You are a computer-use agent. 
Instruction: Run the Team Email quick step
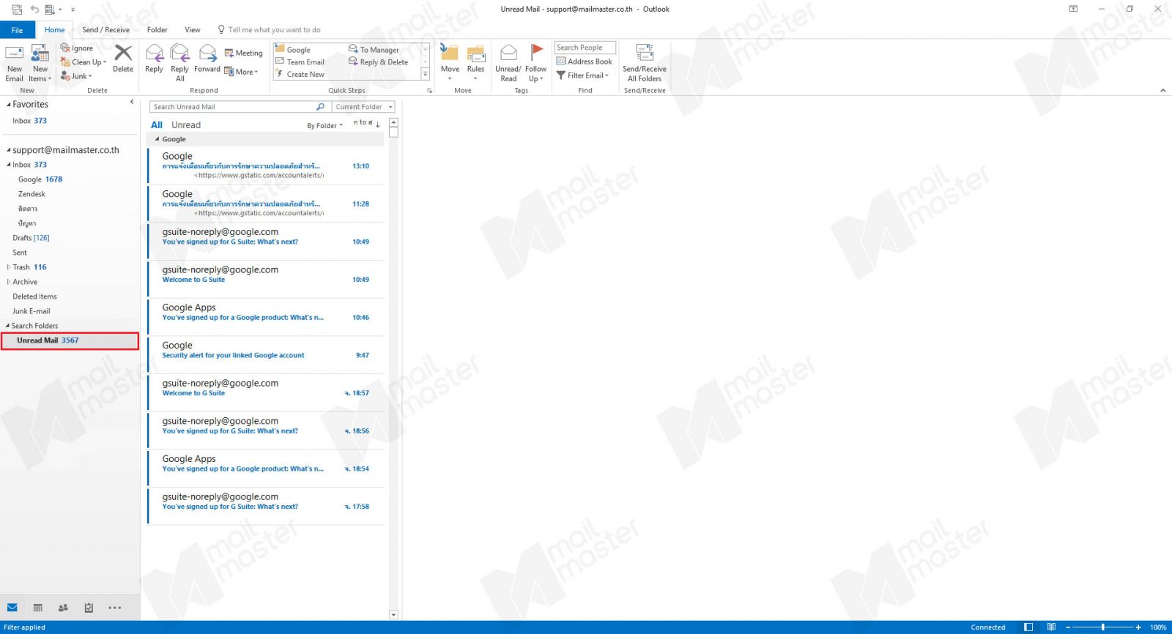tap(300, 62)
